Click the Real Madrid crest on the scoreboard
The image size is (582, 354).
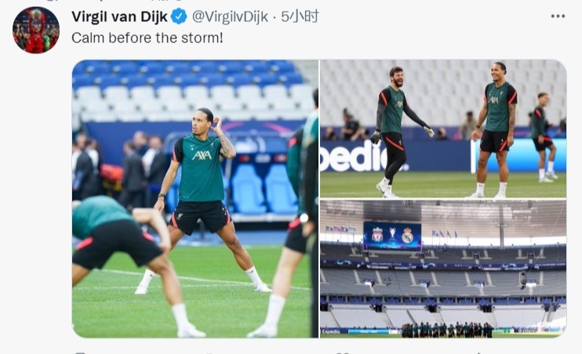407,236
